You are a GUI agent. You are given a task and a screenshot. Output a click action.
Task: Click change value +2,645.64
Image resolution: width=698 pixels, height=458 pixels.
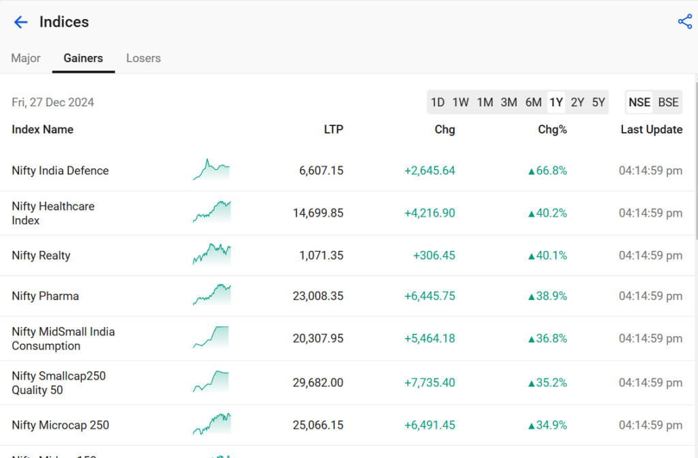click(x=429, y=170)
